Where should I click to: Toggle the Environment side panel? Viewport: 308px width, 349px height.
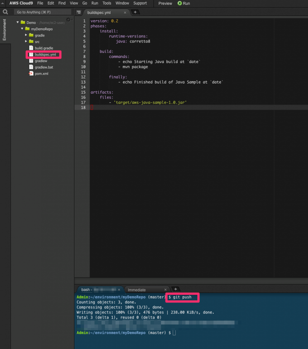point(4,30)
